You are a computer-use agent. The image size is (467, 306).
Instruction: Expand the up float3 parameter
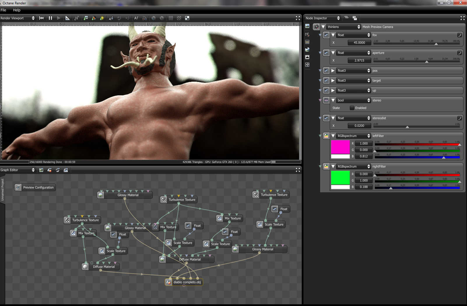tap(333, 90)
